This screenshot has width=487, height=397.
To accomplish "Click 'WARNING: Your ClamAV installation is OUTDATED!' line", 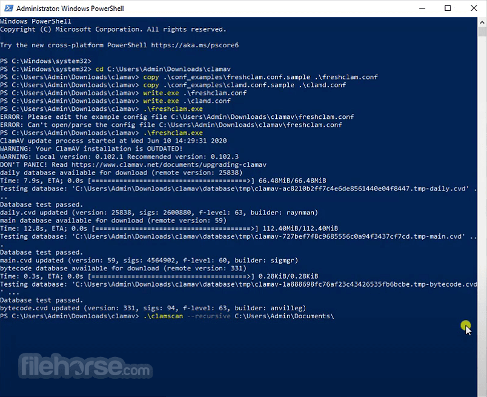I will (91, 148).
